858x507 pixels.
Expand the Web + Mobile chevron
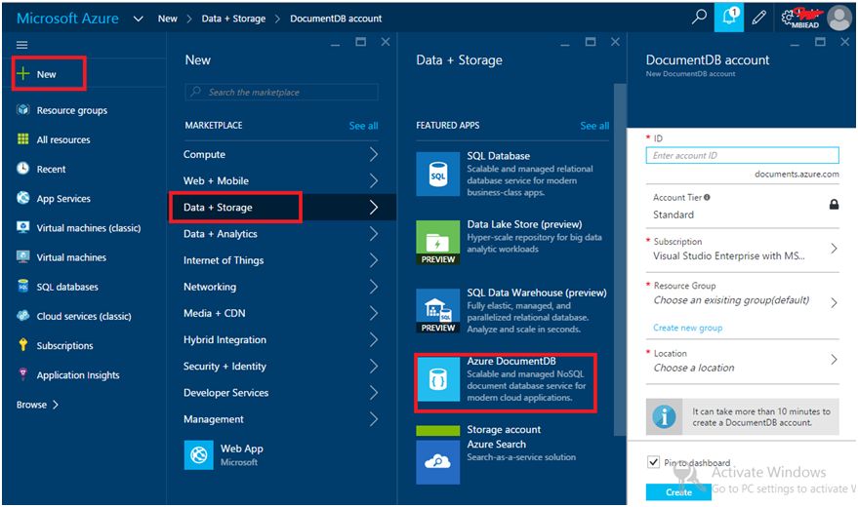374,180
